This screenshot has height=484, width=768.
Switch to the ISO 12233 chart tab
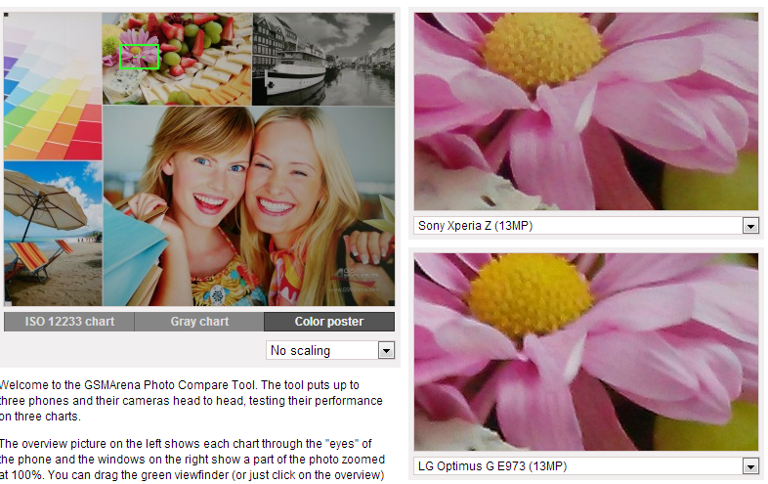click(69, 322)
